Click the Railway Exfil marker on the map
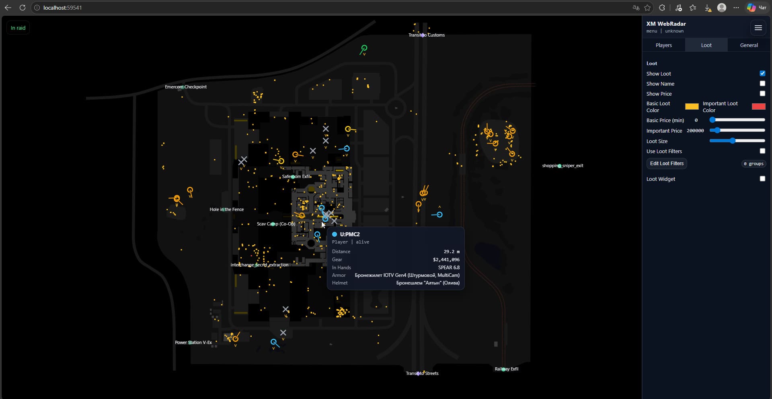Viewport: 772px width, 399px height. click(503, 369)
